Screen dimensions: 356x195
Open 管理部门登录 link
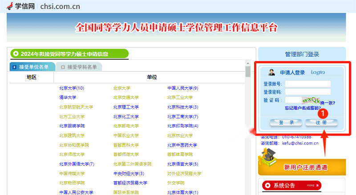click(302, 55)
